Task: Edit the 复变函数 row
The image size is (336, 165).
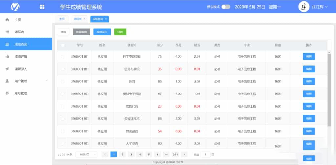Action: (x=309, y=131)
